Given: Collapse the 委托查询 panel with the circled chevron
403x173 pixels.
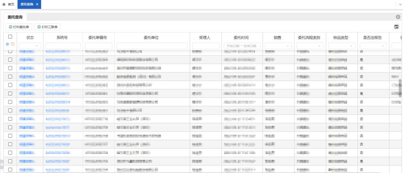Looking at the screenshot, I should tap(397, 17).
